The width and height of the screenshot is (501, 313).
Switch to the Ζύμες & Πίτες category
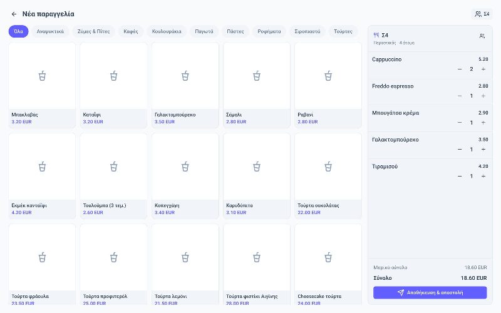(93, 31)
